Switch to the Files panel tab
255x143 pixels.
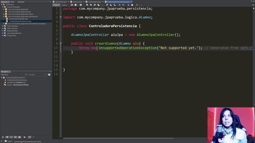(12, 2)
